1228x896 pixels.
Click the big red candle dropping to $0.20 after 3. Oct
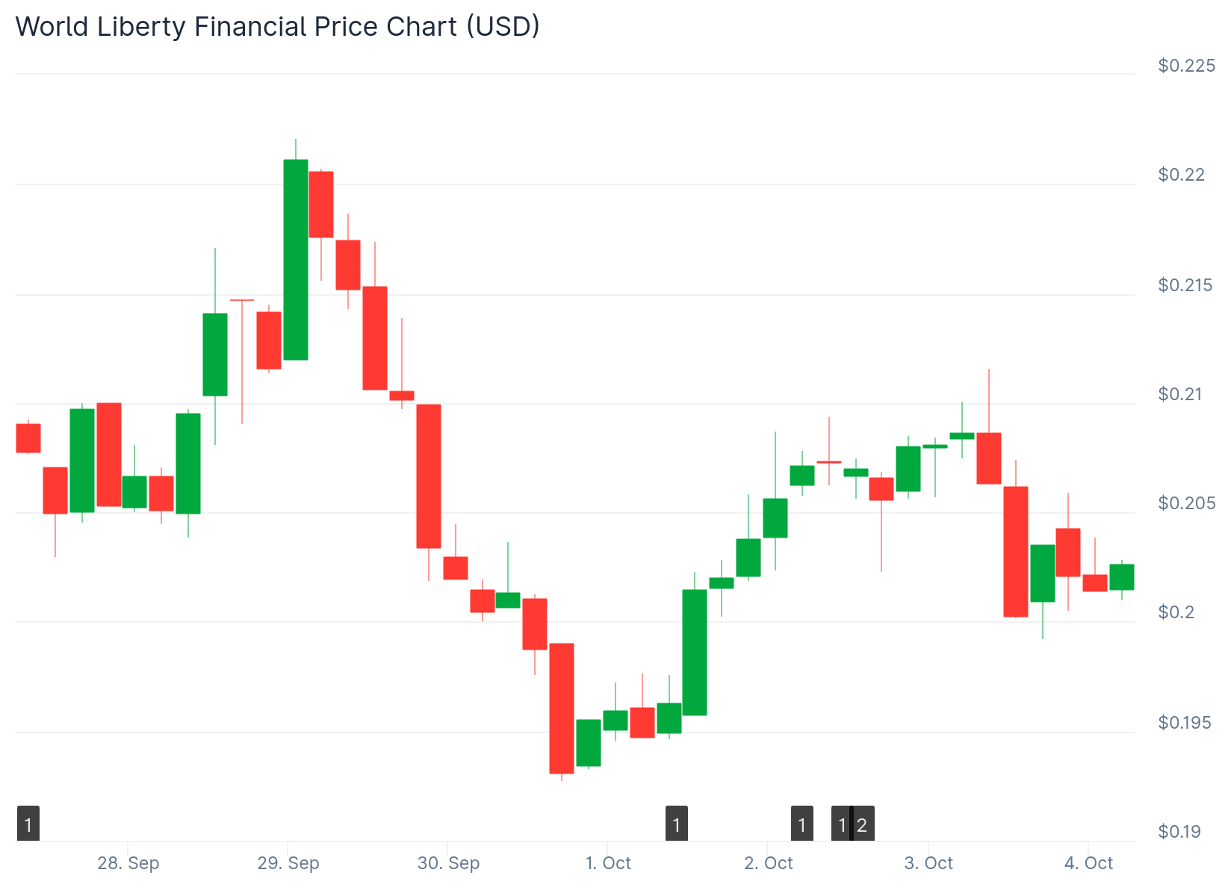[1016, 551]
